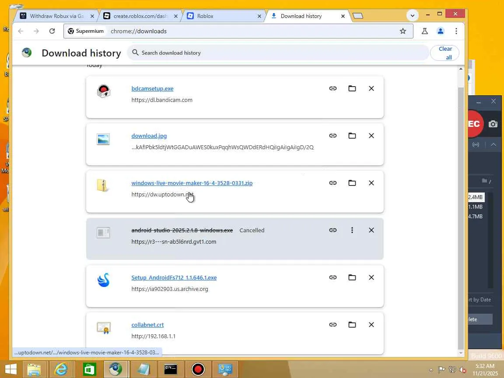Go forward to next page
The height and width of the screenshot is (378, 504).
point(36,31)
